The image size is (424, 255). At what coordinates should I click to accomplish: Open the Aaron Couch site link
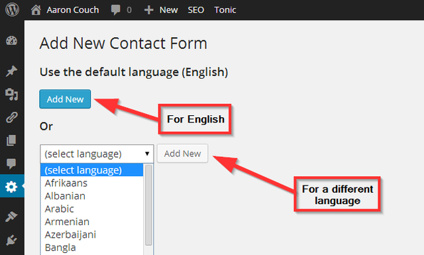coord(73,10)
